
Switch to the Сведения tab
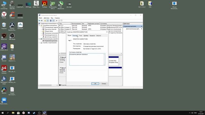(92, 35)
